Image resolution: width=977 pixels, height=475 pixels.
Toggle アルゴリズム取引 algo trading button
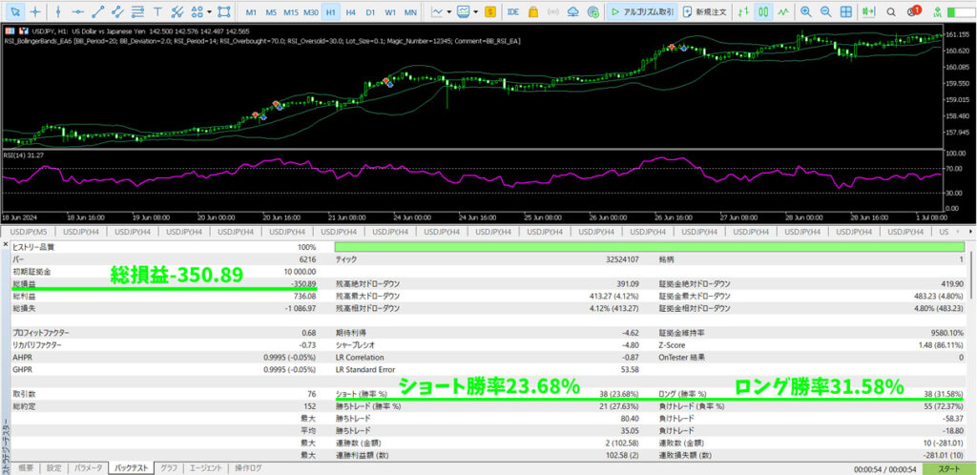642,11
